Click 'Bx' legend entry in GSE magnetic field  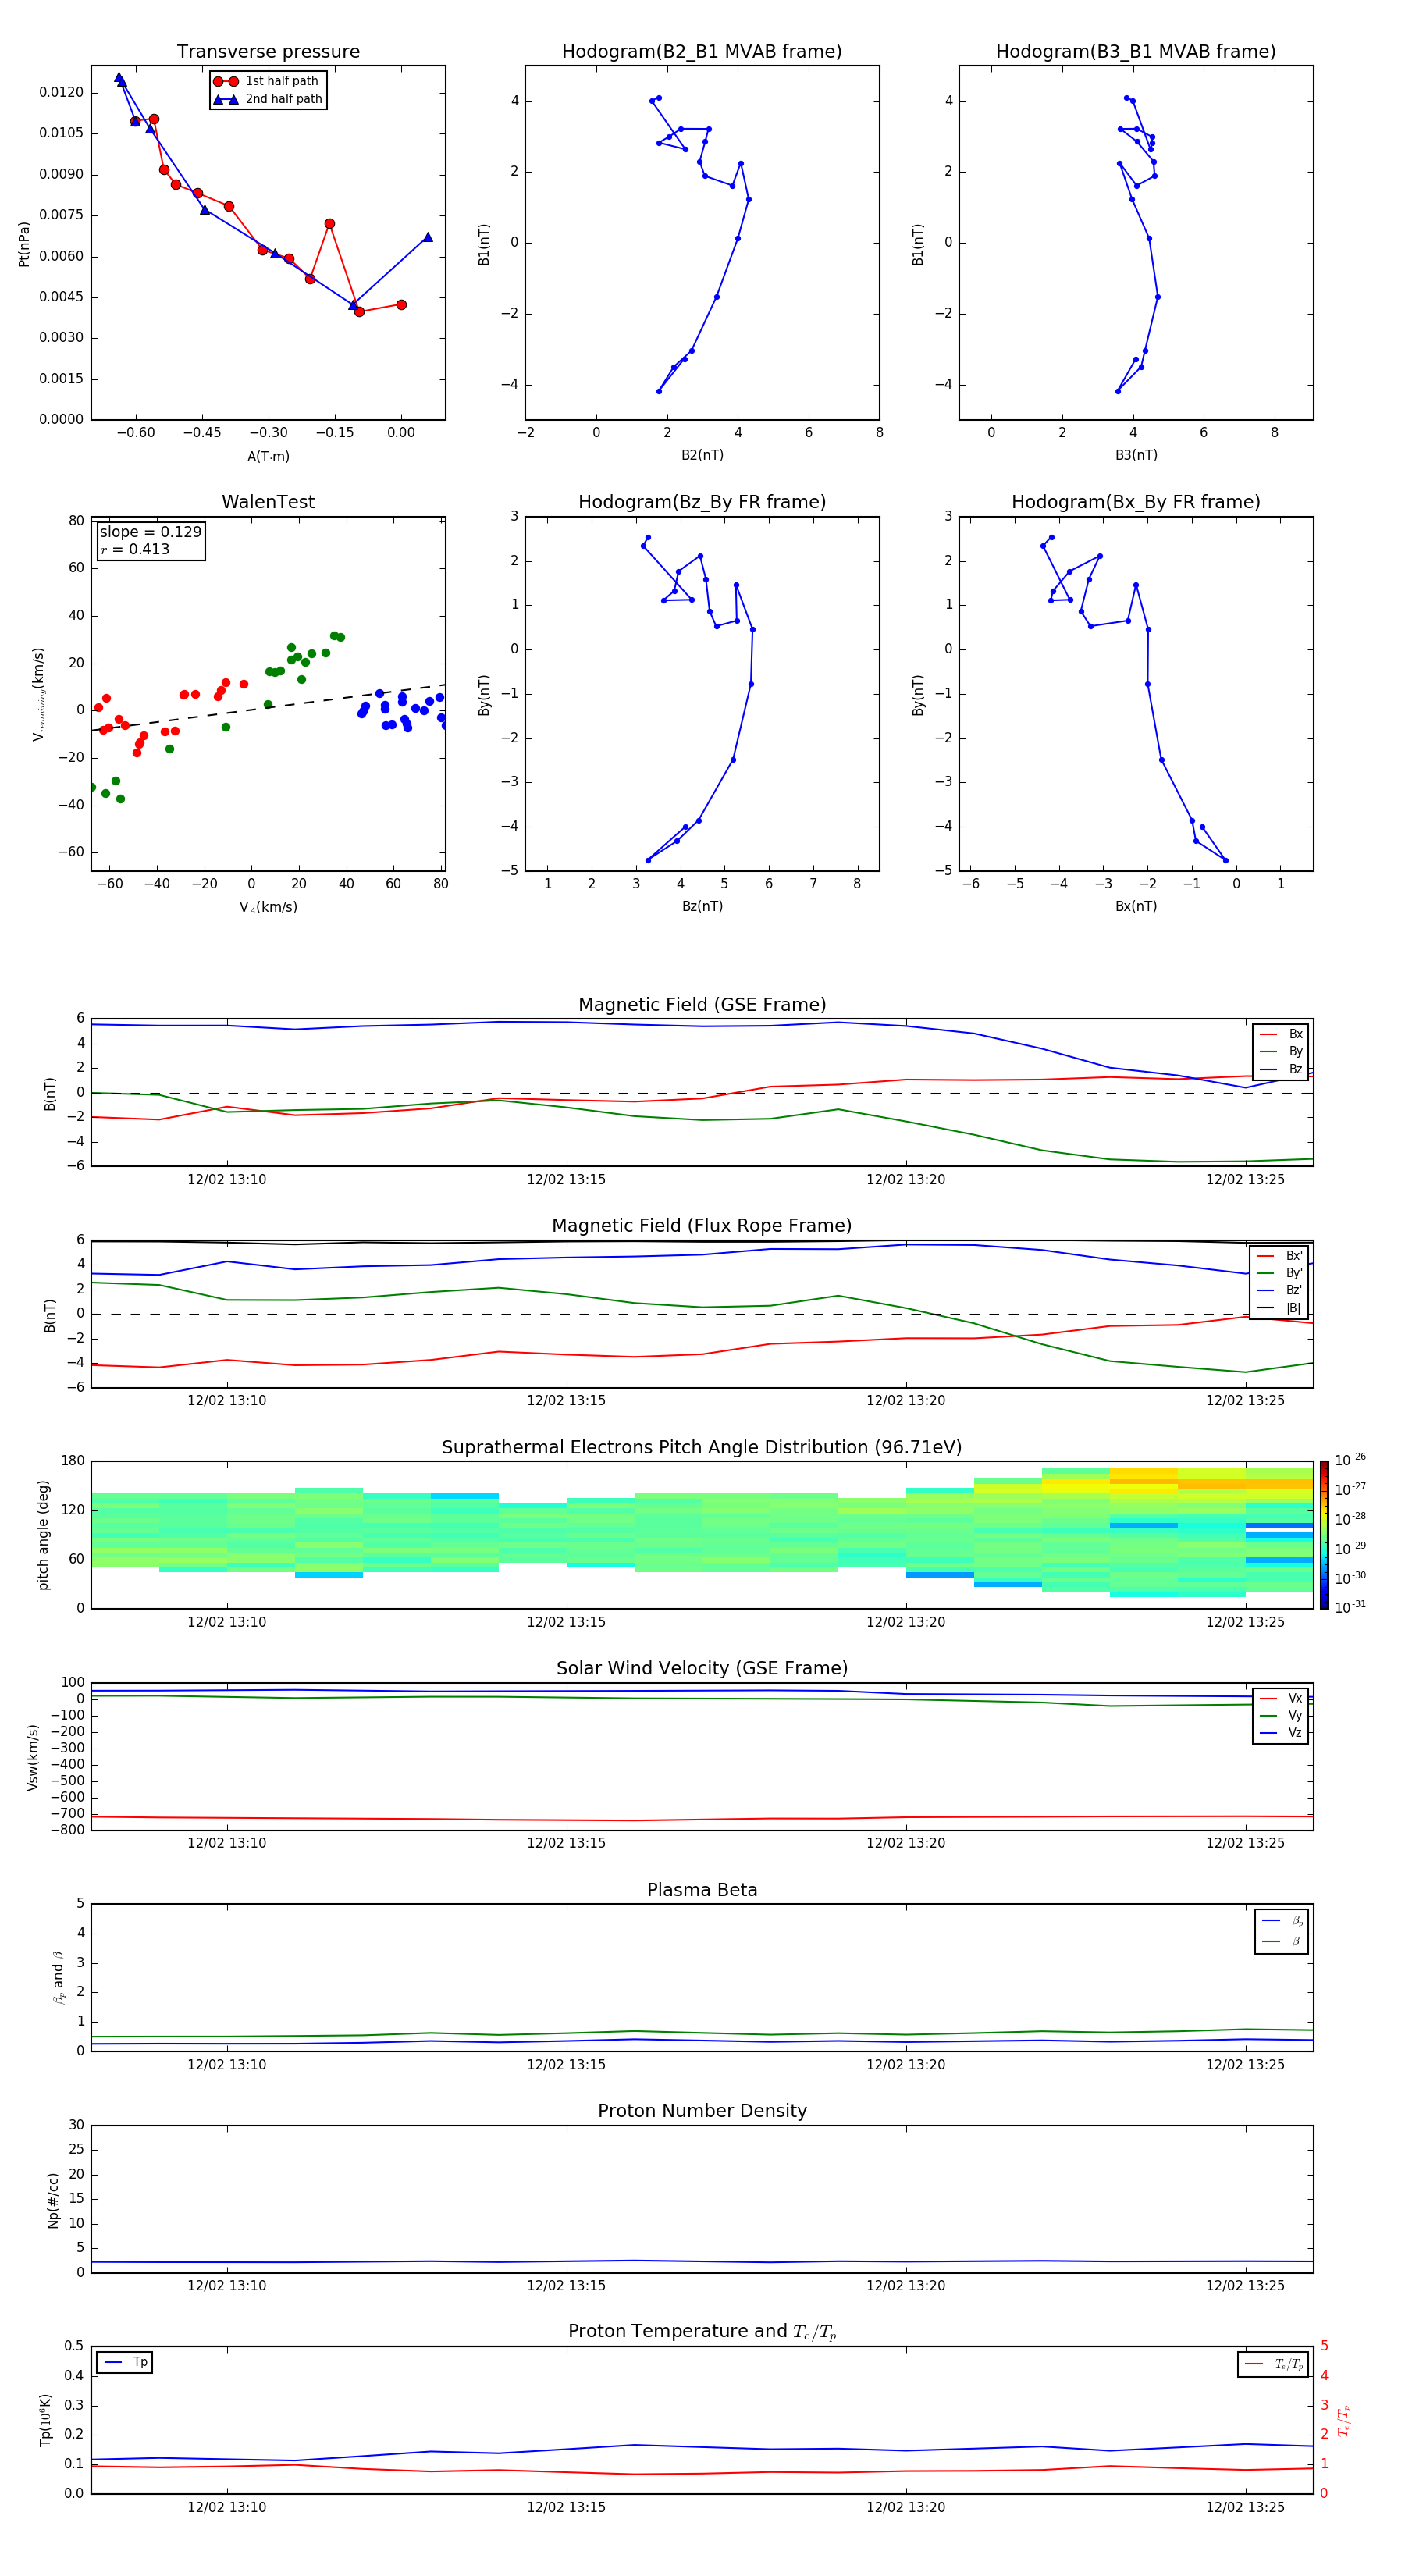[x=1282, y=1034]
